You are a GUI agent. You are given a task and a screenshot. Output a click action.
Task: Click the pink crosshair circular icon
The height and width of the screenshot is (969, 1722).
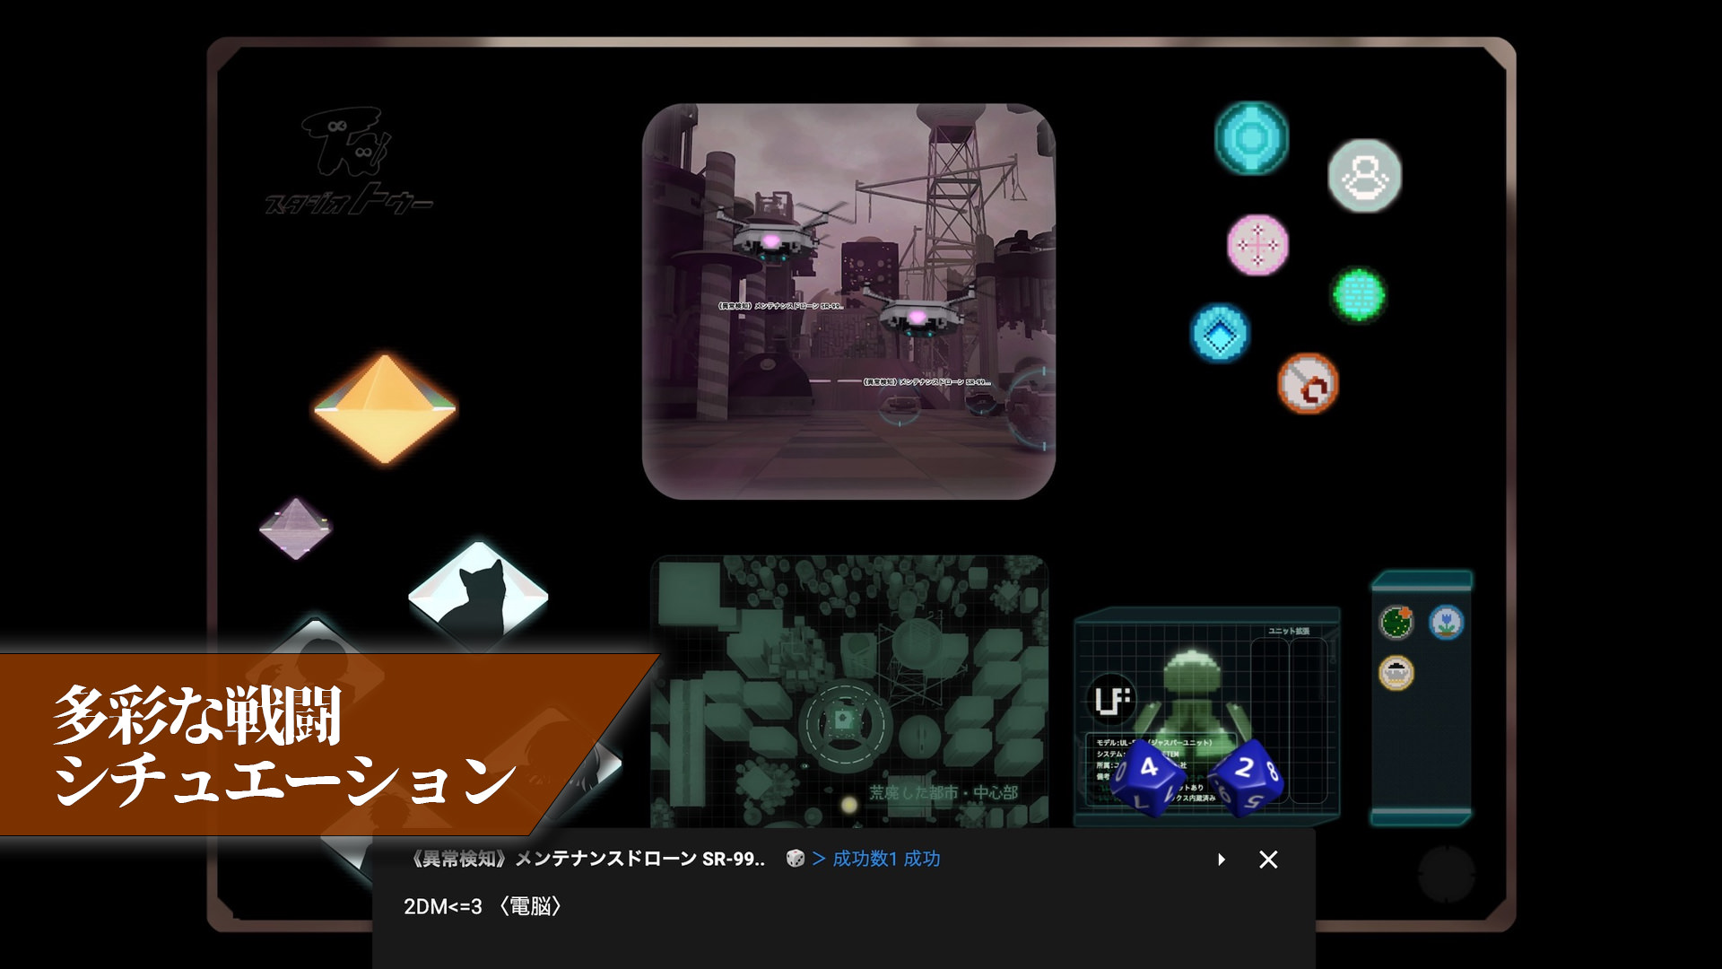1257,244
